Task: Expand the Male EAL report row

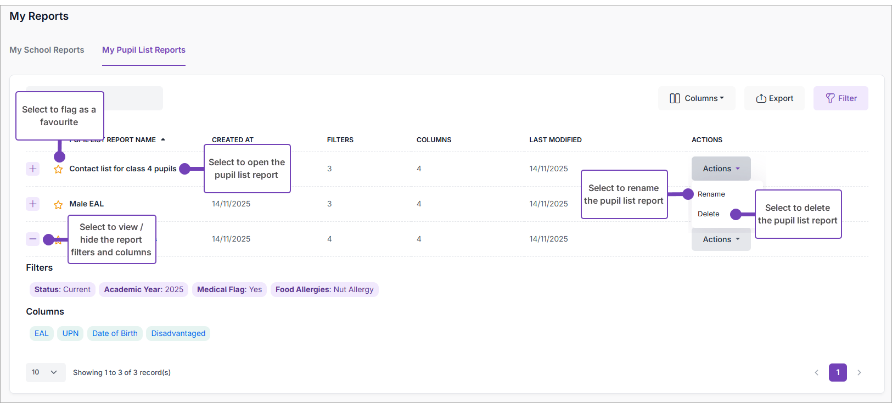Action: [x=33, y=204]
